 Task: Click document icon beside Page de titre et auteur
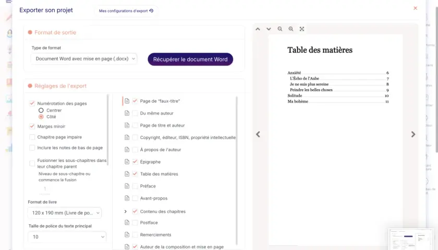coord(127,126)
